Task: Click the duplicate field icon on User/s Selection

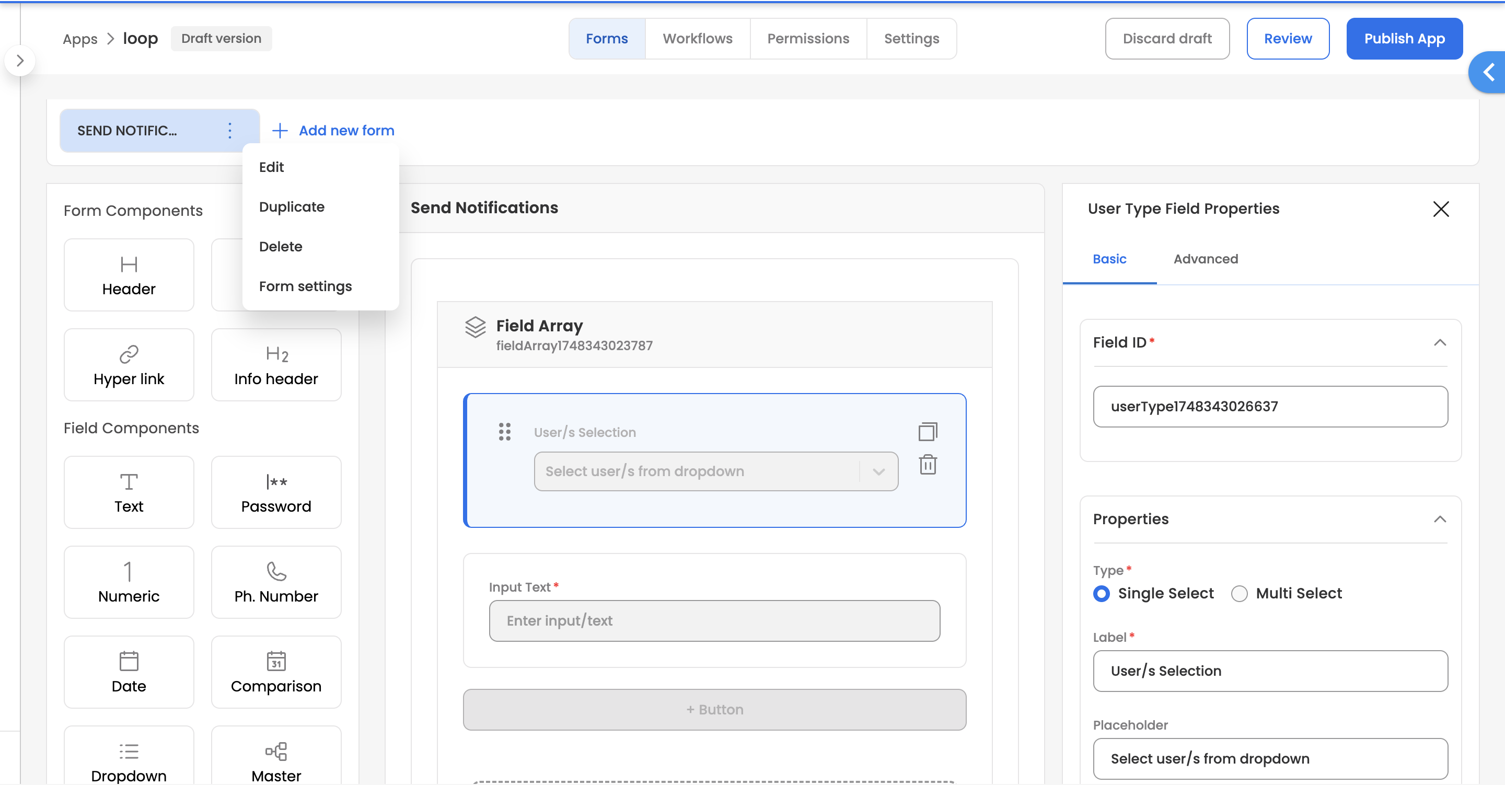Action: 927,432
